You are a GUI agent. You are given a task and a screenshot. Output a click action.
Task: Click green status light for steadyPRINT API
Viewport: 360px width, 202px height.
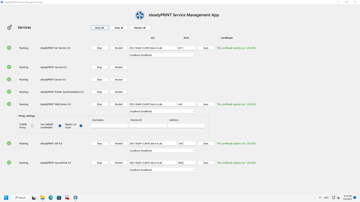9,143
